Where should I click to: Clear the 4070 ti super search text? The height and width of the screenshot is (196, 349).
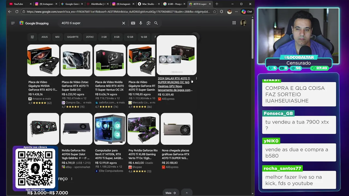[x=124, y=23]
